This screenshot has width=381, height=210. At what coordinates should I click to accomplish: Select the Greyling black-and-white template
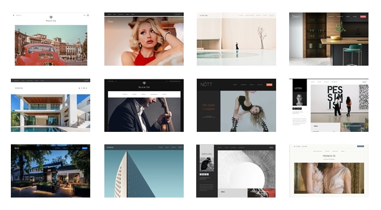click(x=236, y=171)
